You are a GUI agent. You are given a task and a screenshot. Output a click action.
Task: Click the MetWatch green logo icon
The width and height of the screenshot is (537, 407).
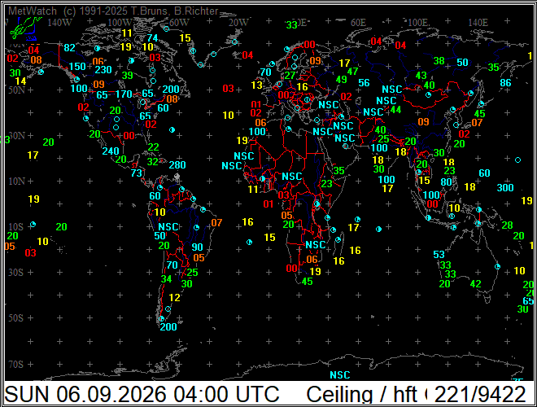pos(24,28)
